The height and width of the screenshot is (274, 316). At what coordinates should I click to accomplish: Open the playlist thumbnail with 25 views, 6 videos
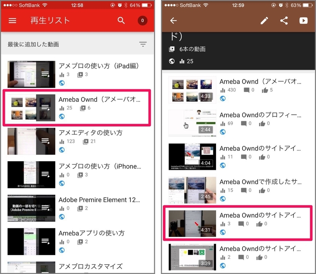(31, 108)
